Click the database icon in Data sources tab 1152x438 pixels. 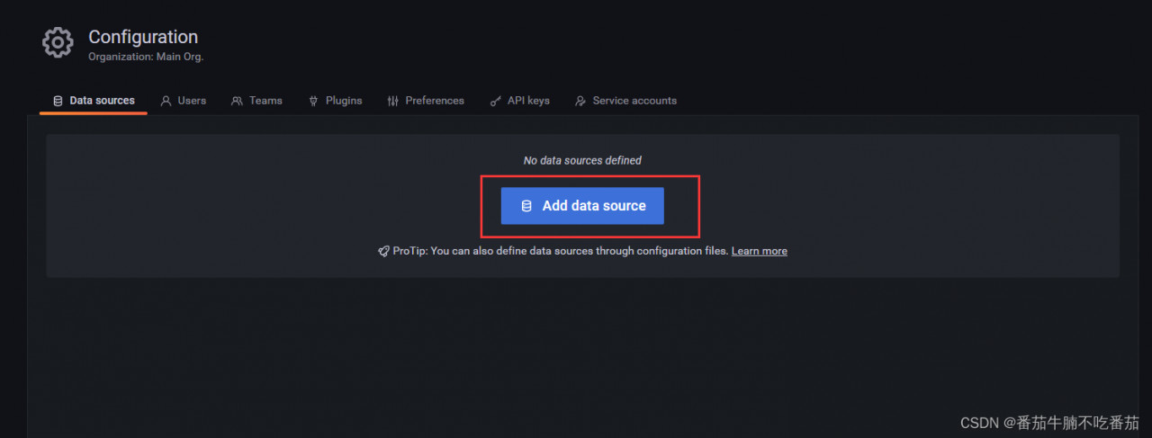point(58,101)
